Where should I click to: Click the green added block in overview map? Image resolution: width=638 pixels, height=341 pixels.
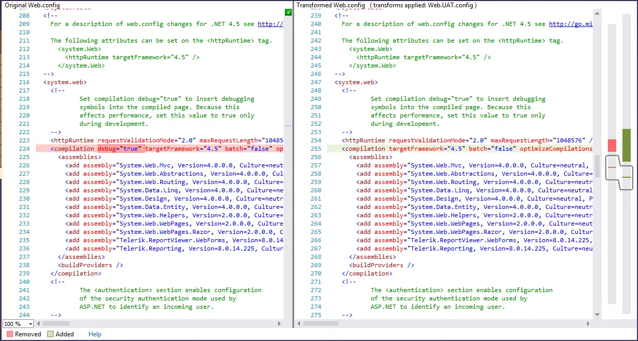coord(627,145)
